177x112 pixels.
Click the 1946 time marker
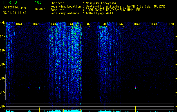(x=103, y=24)
